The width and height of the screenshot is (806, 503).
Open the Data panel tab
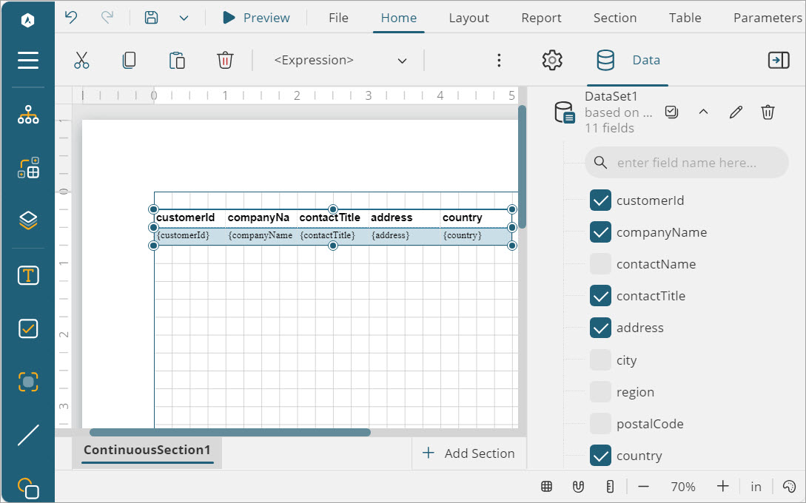[x=628, y=60]
